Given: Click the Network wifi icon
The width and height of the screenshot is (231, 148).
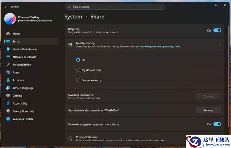Looking at the screenshot, I should point(8,57).
